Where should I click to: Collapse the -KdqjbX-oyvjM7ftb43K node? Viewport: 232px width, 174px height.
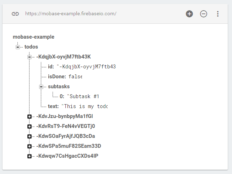click(x=29, y=57)
